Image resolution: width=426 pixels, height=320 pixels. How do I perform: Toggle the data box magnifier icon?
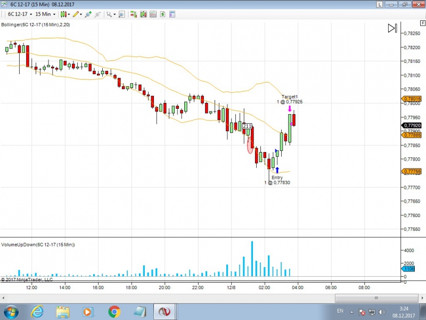pyautogui.click(x=121, y=14)
